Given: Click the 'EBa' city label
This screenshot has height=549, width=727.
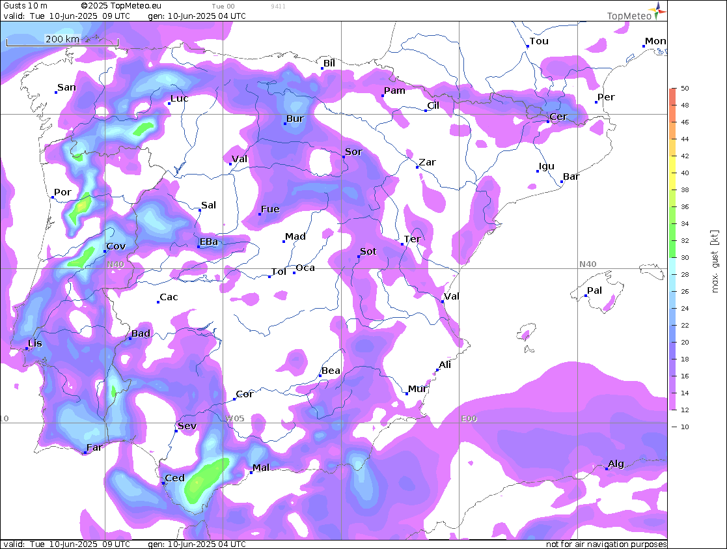Looking at the screenshot, I should tap(209, 242).
